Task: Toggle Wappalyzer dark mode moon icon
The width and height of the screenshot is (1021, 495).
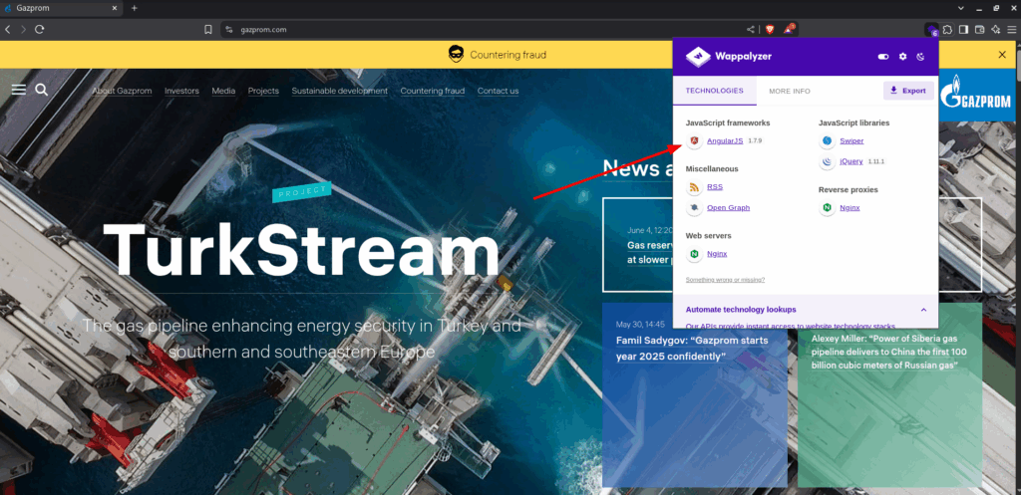Action: [x=920, y=57]
